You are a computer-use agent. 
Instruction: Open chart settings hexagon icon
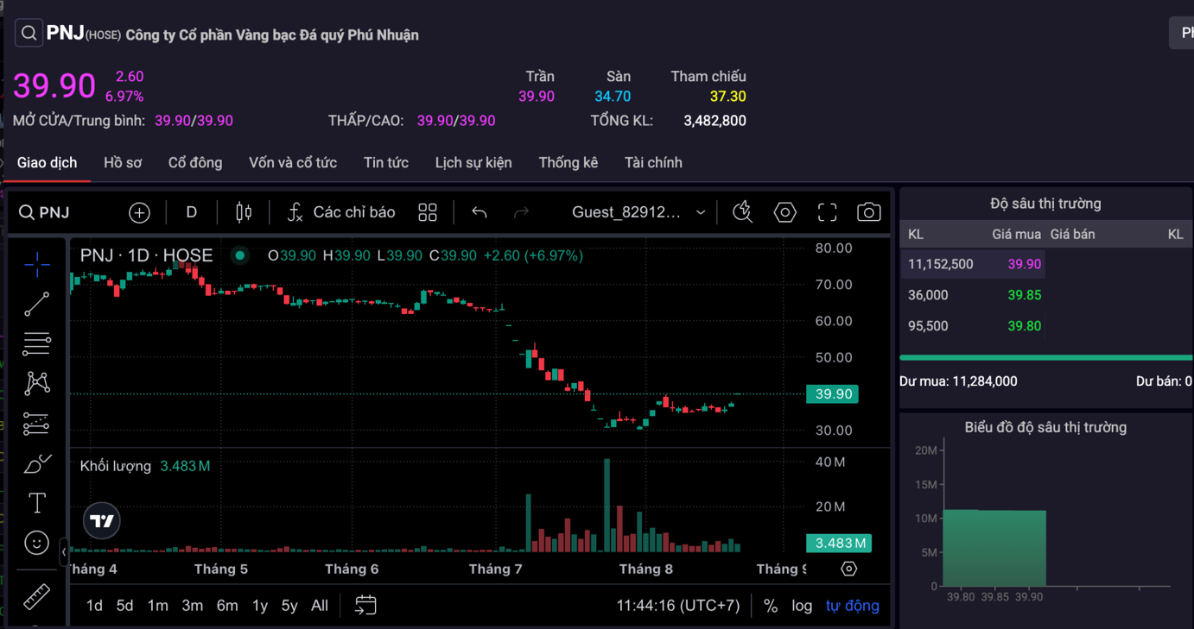[784, 212]
